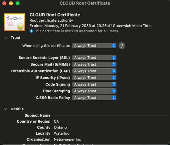Open X.509 Basic Policy trust dropdown
Viewport: 170px width, 145px height.
coord(94,98)
